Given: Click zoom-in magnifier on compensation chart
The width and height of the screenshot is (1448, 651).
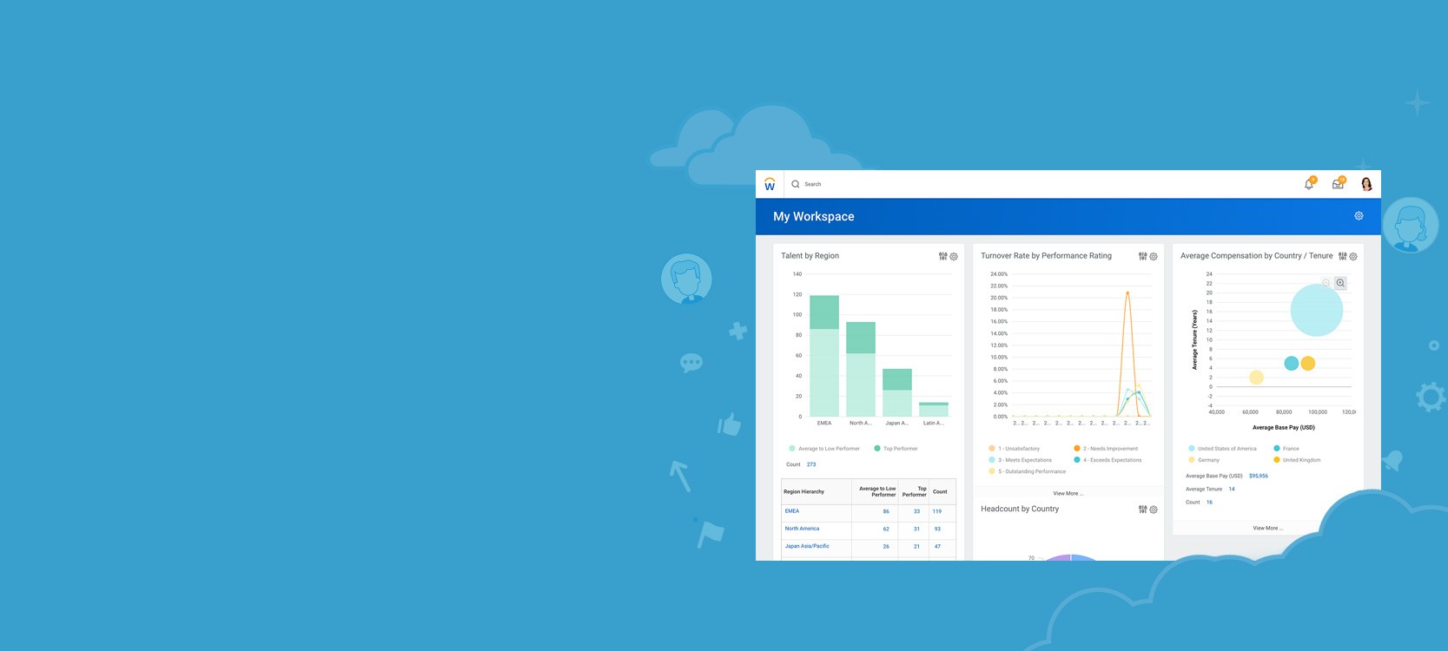Looking at the screenshot, I should tap(1340, 283).
